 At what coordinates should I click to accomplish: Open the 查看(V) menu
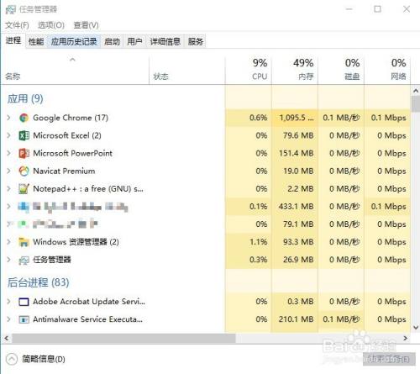click(86, 25)
